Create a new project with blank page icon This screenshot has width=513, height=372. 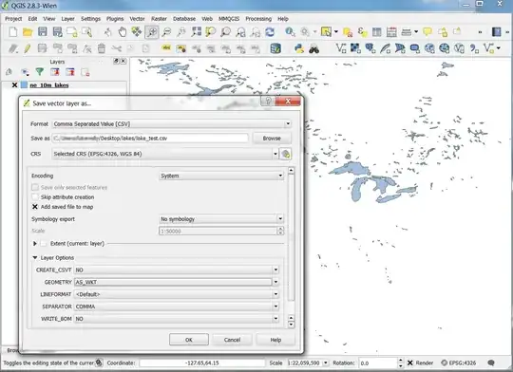click(13, 32)
